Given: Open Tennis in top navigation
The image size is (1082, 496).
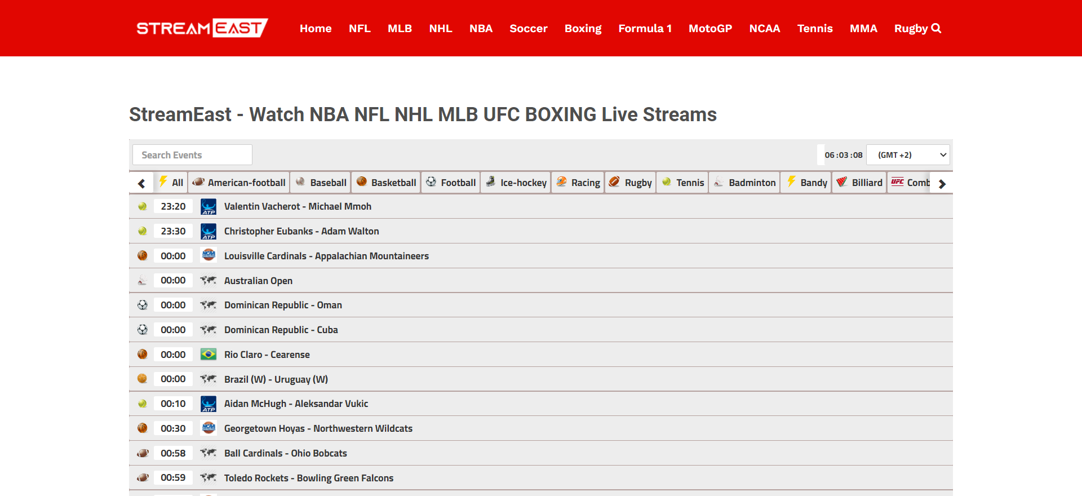Looking at the screenshot, I should pyautogui.click(x=815, y=28).
